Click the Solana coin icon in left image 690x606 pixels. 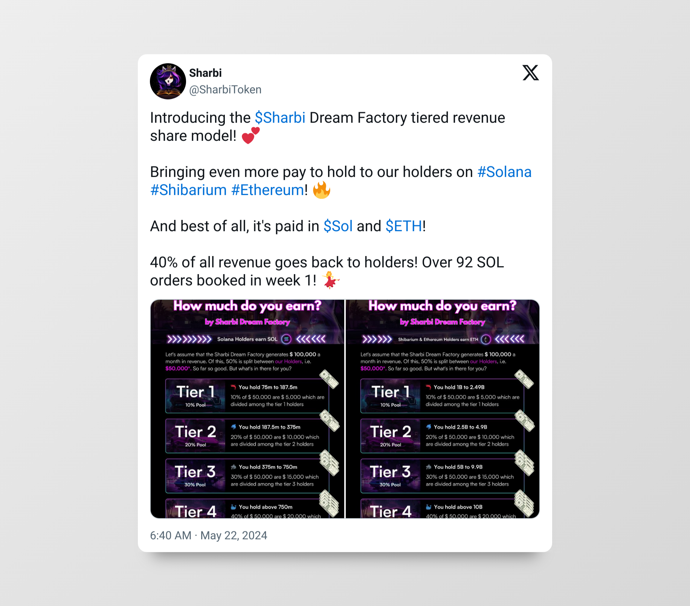pyautogui.click(x=286, y=339)
